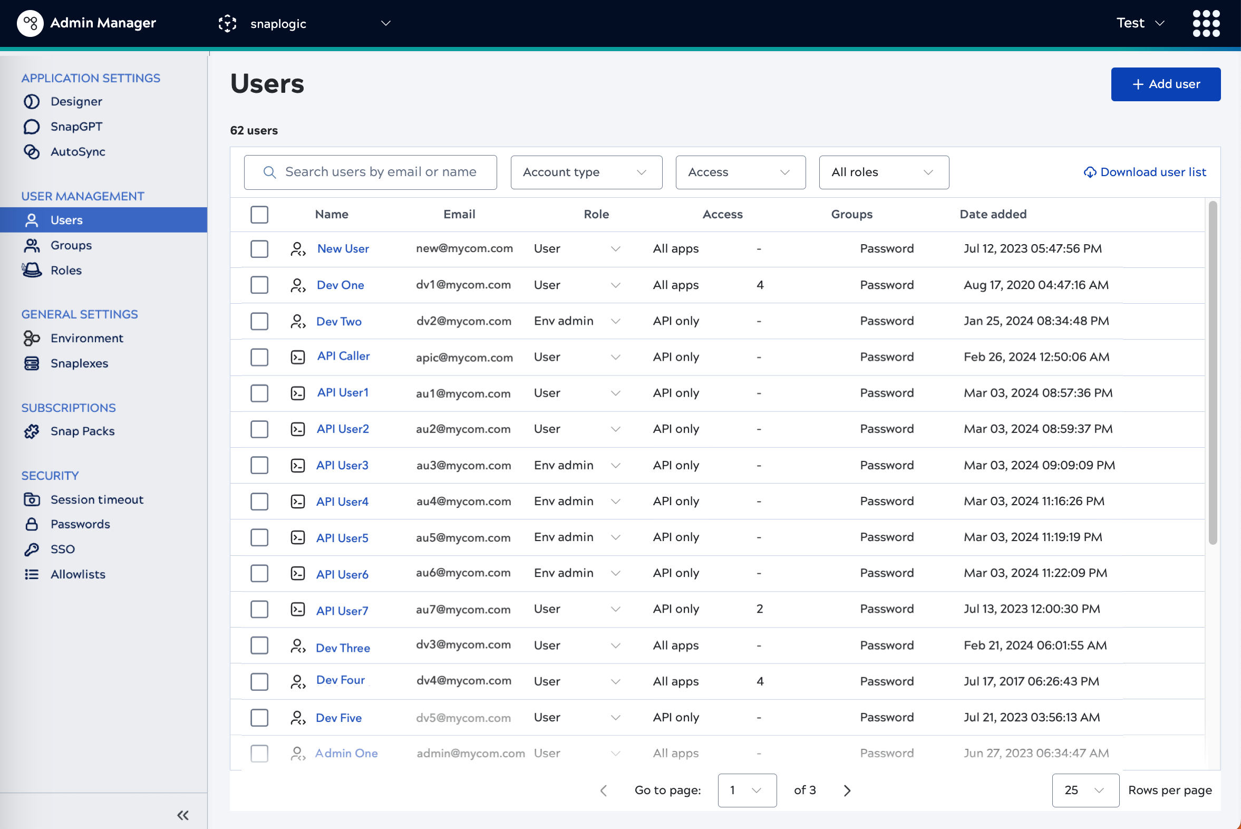1241x829 pixels.
Task: Select the API User7 row checkbox
Action: (x=259, y=609)
